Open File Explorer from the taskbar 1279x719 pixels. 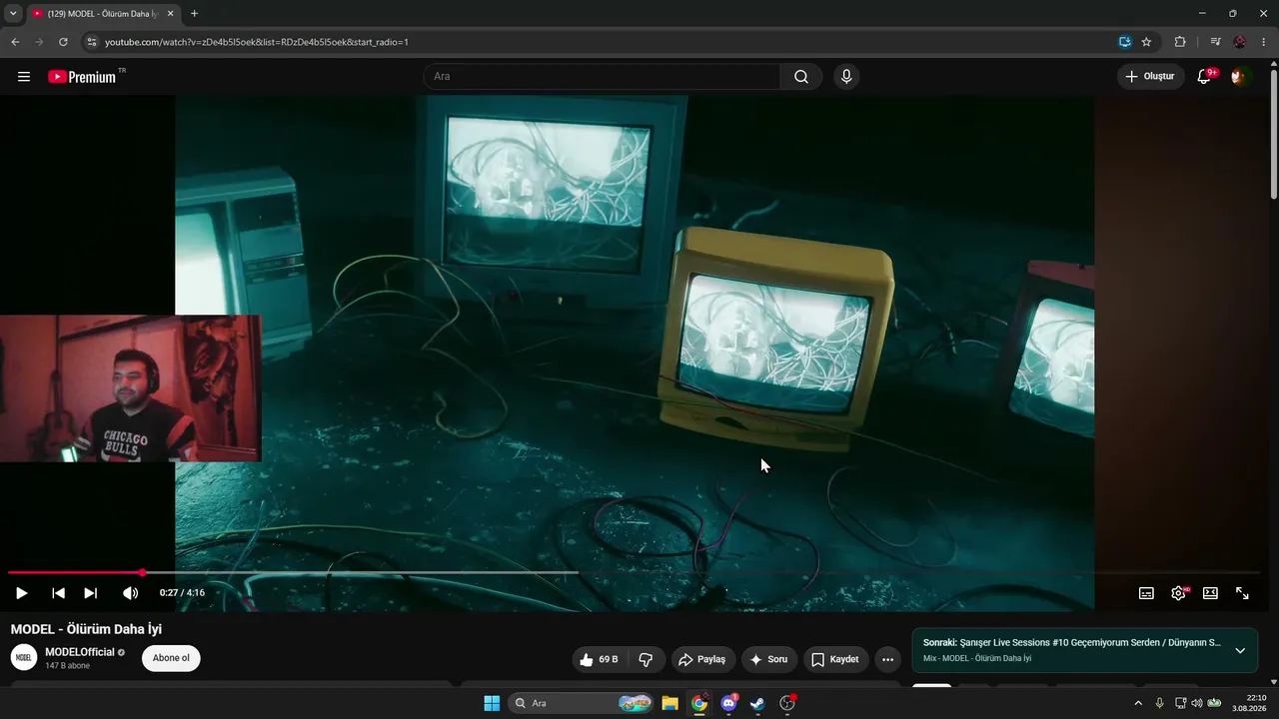(x=669, y=703)
